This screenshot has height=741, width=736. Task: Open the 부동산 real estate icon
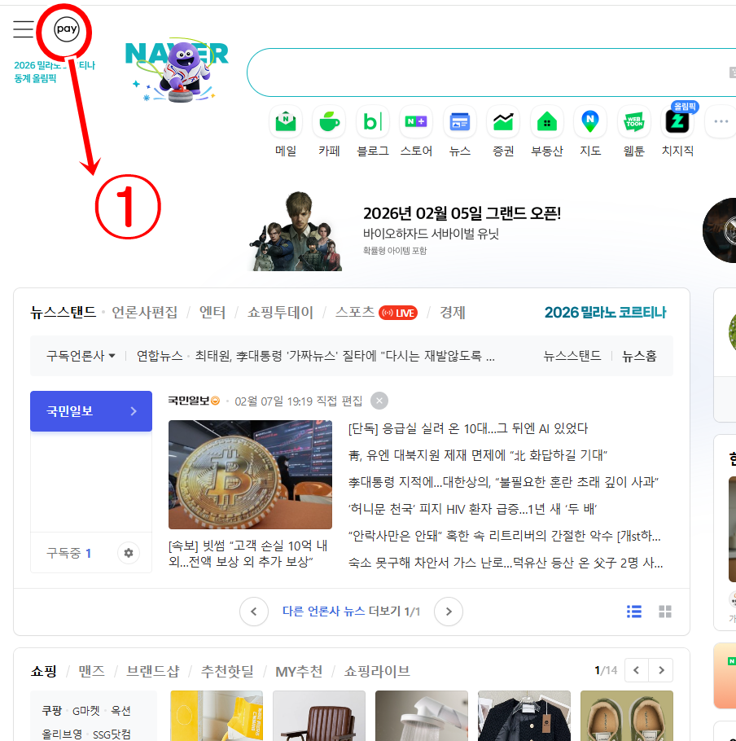[x=546, y=122]
